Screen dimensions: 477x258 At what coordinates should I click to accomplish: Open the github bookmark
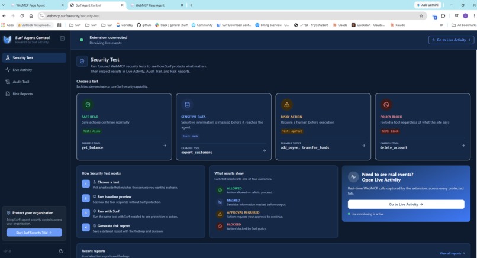tap(144, 25)
